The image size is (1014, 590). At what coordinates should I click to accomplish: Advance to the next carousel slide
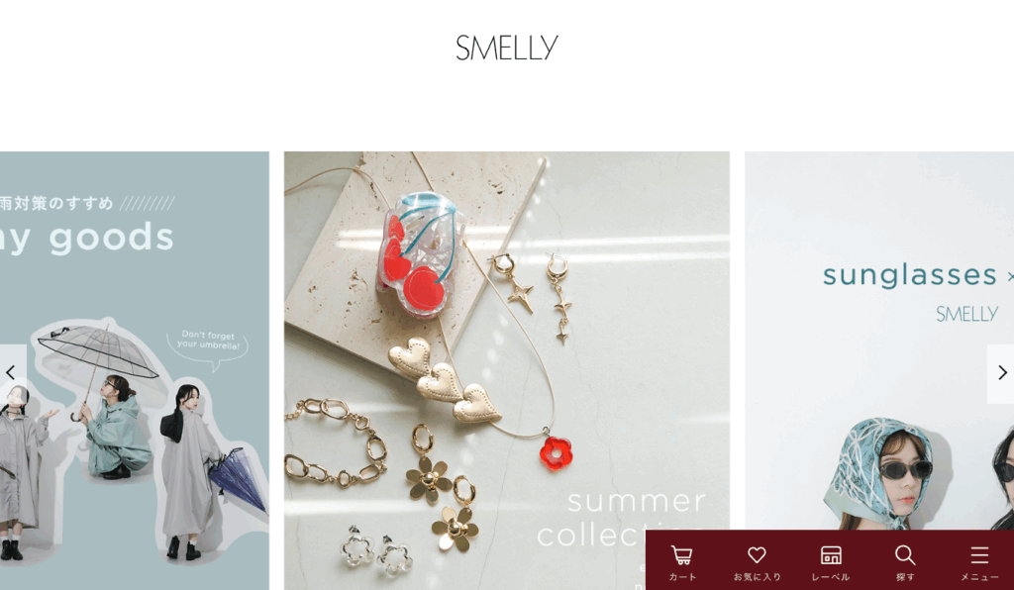(1001, 373)
